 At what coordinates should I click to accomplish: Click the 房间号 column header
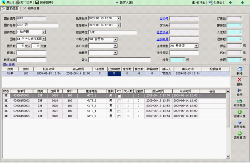55,91
